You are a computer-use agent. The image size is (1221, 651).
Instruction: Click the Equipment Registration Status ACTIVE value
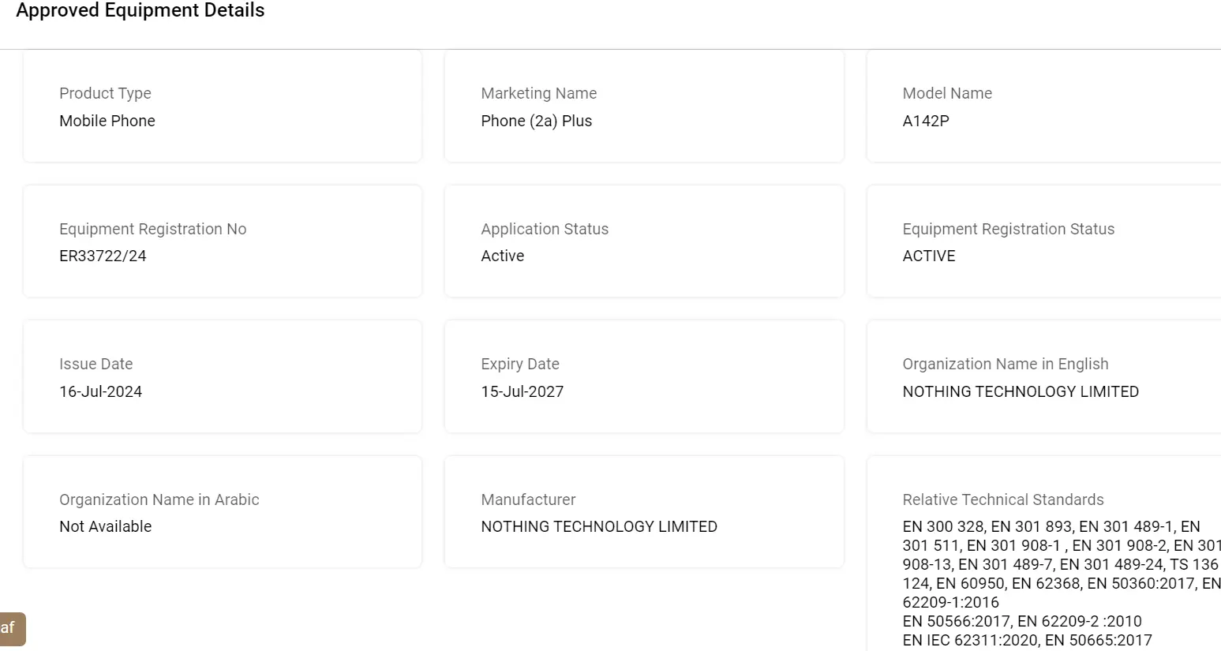[x=928, y=256]
